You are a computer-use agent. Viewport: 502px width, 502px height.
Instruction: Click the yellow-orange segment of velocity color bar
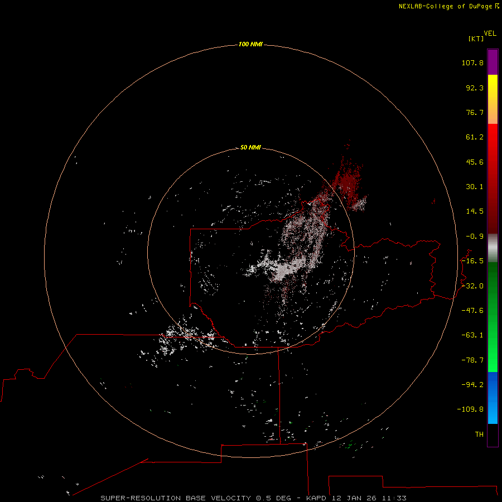coord(493,99)
